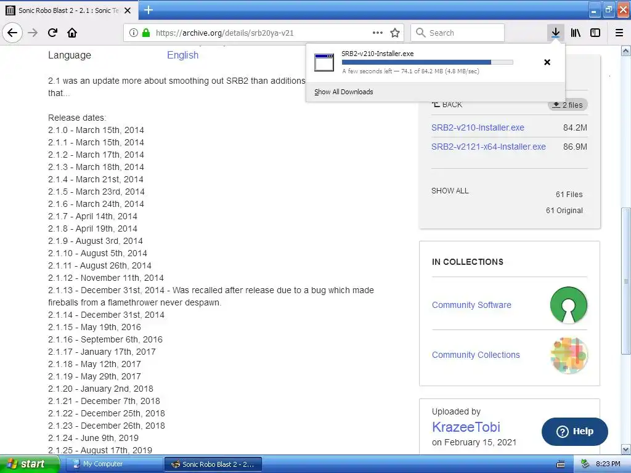
Task: Show the sidebars toolbar icon
Action: click(595, 33)
